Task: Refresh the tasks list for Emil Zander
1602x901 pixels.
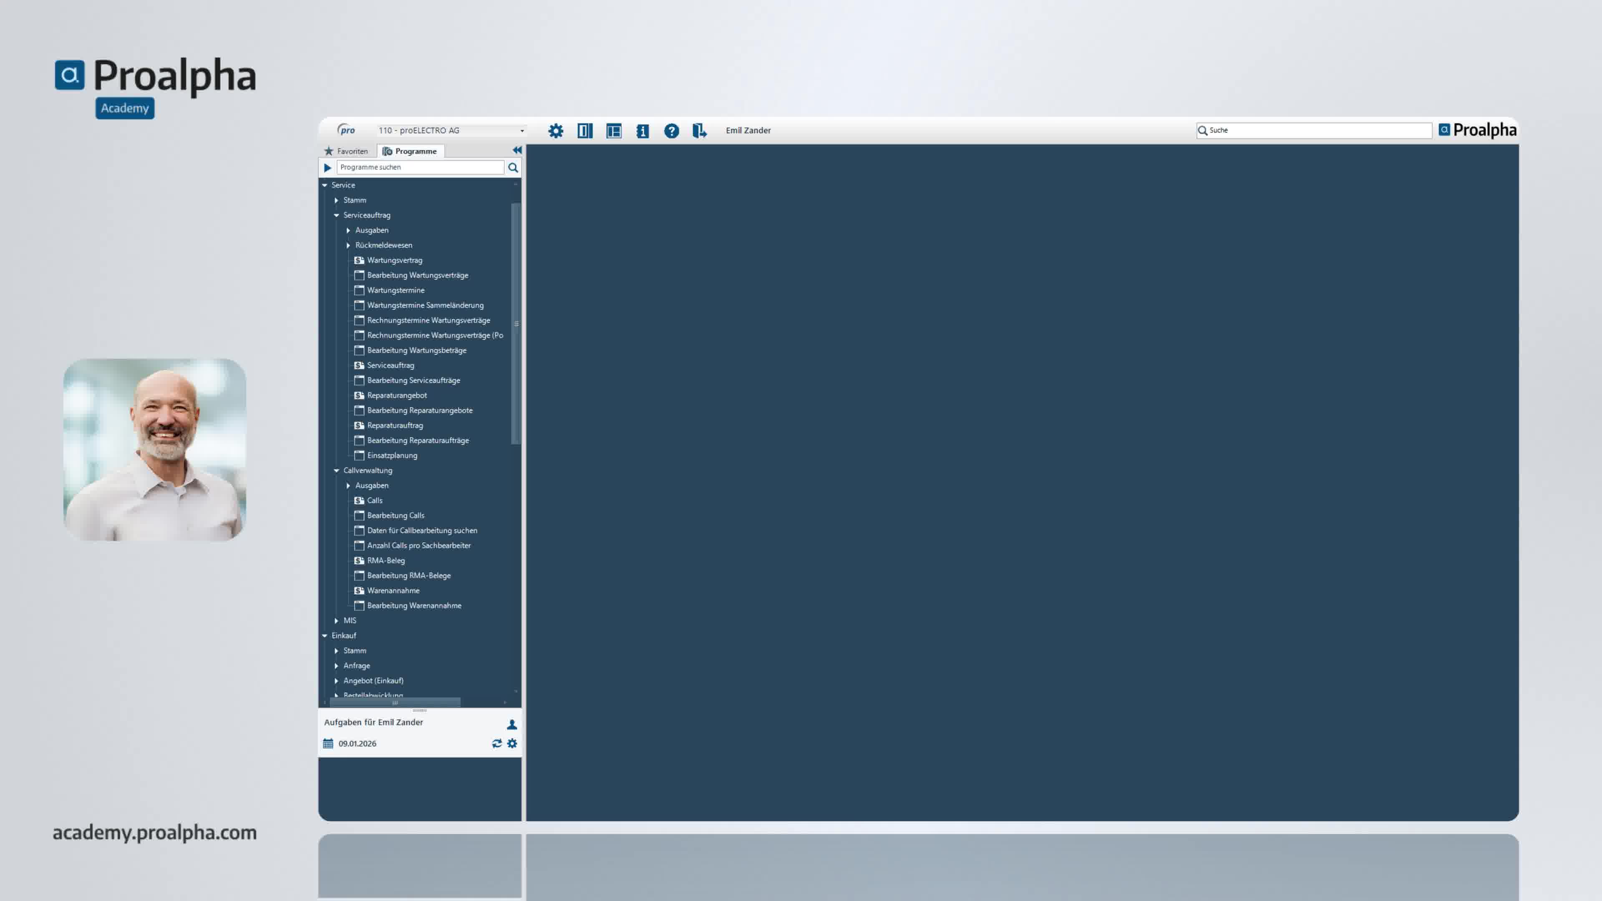Action: [x=496, y=743]
